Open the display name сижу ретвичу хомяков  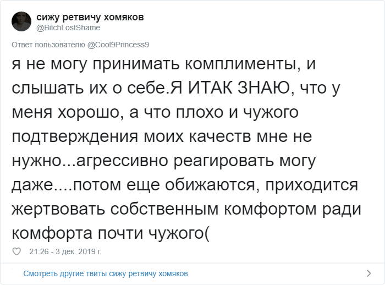91,17
